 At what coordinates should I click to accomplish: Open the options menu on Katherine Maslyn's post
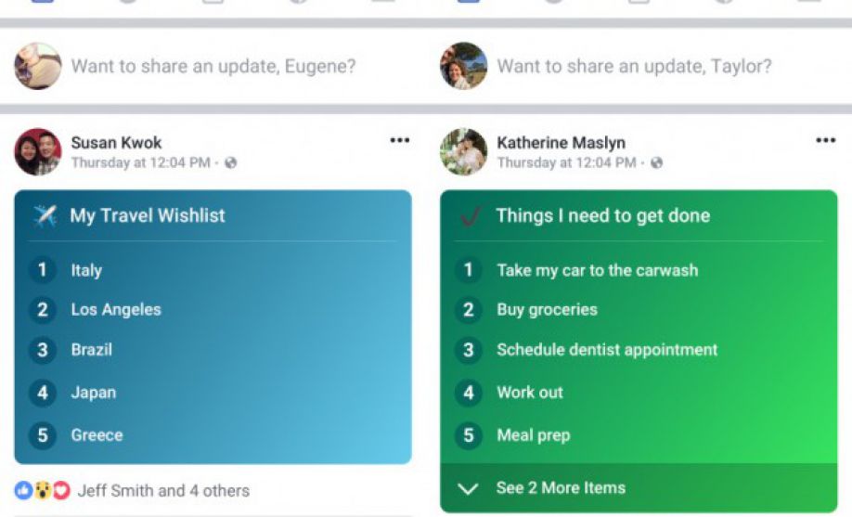point(825,140)
